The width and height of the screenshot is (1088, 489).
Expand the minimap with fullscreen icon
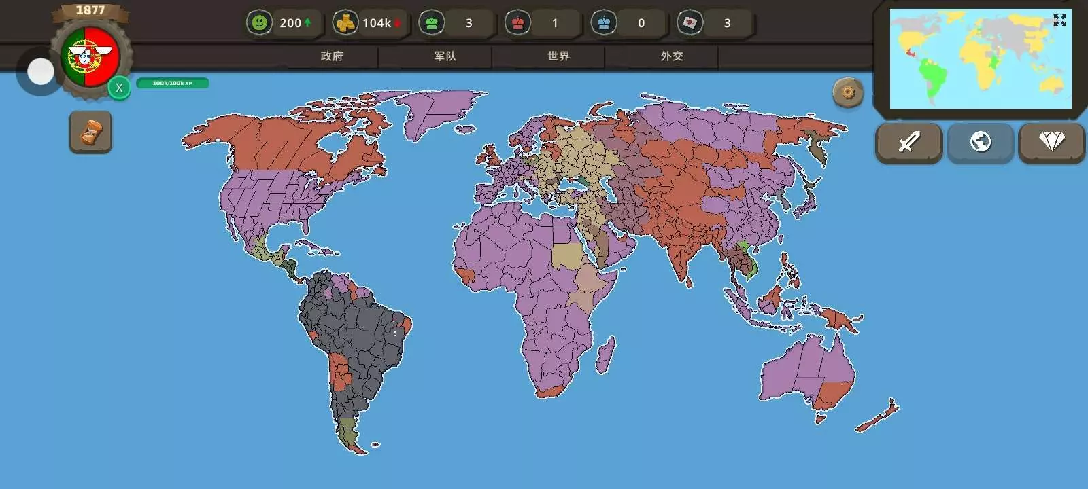click(1059, 20)
